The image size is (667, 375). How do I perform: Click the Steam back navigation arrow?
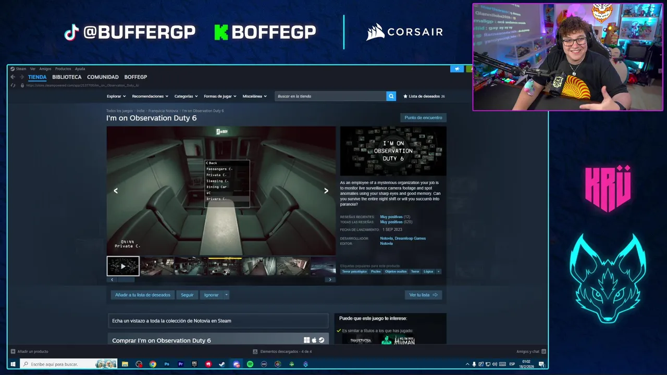coord(13,77)
